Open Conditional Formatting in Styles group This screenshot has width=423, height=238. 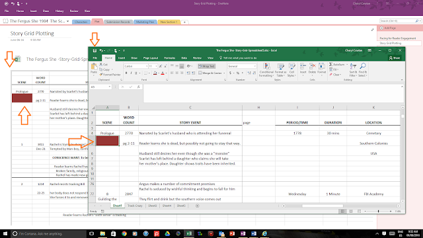tap(266, 70)
